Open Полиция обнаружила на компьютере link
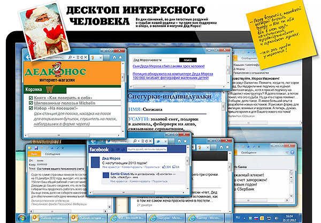Viewport: 321px width, 223px height. 173,76
